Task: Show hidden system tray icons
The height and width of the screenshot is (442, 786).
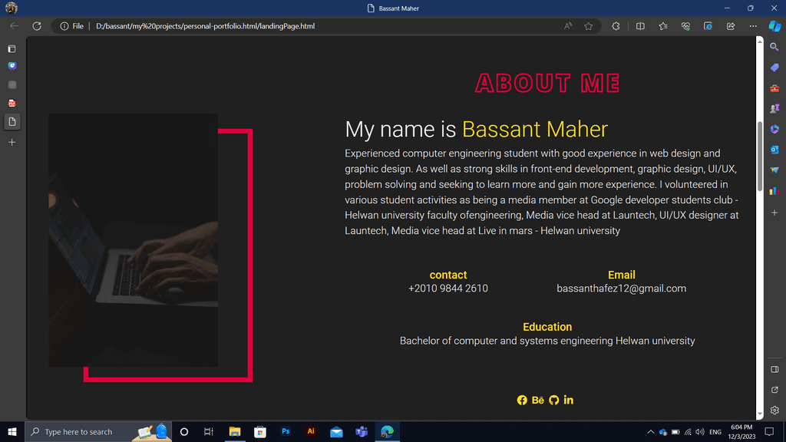Action: click(x=651, y=432)
